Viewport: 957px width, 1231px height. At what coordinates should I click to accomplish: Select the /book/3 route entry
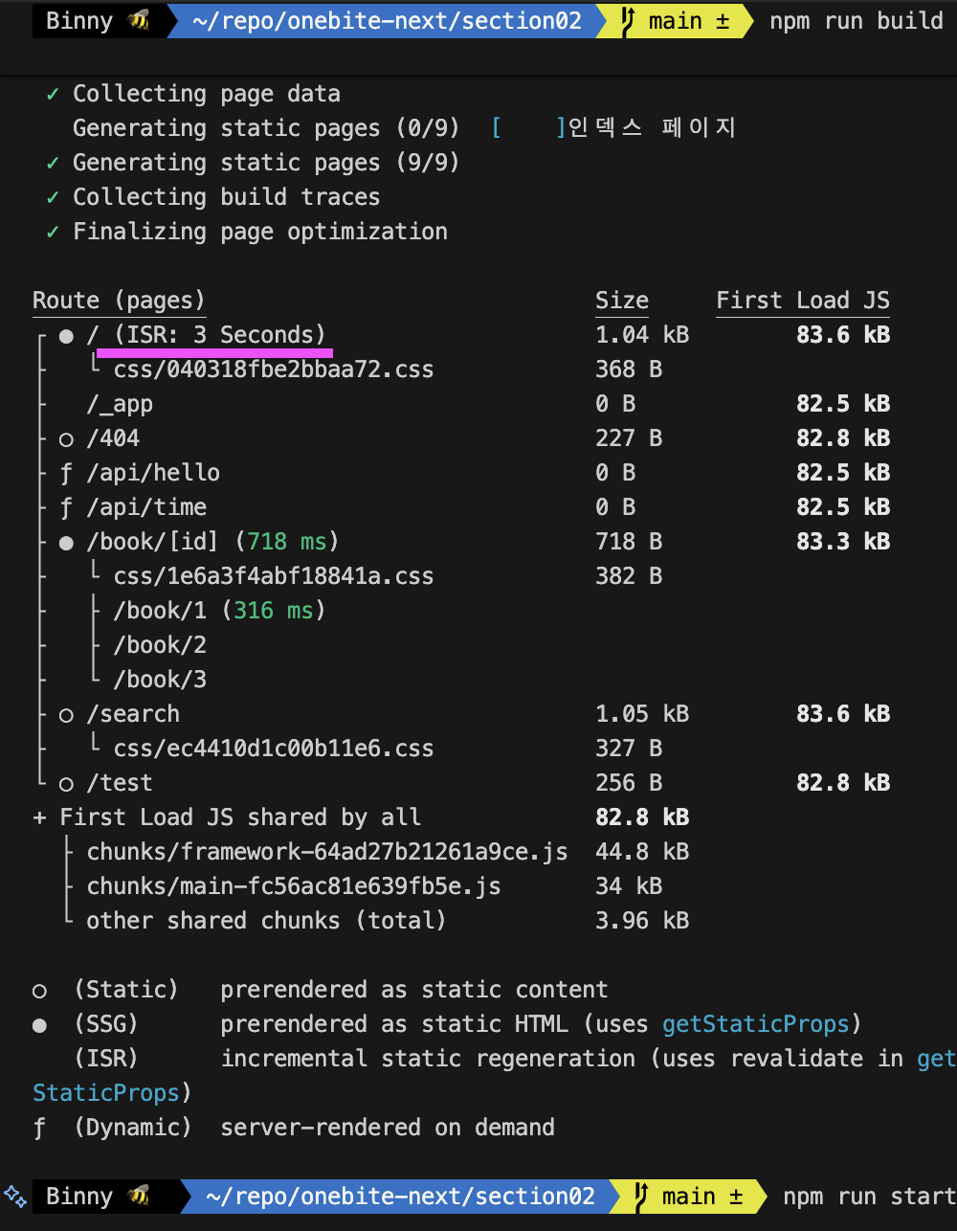(x=159, y=680)
